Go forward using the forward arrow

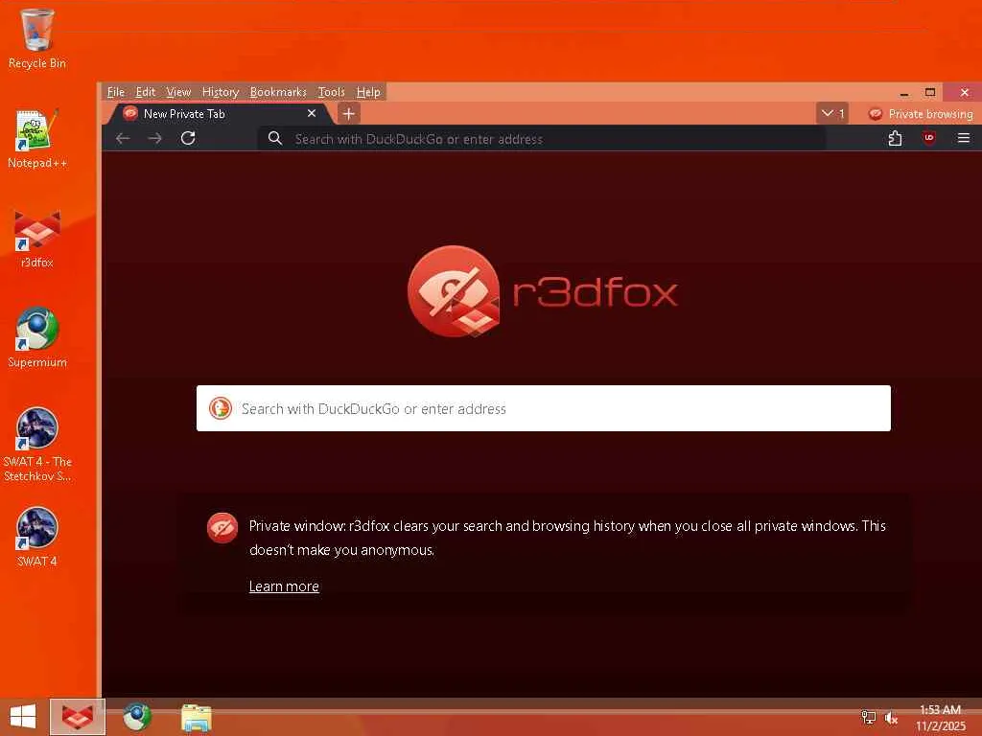[x=154, y=138]
